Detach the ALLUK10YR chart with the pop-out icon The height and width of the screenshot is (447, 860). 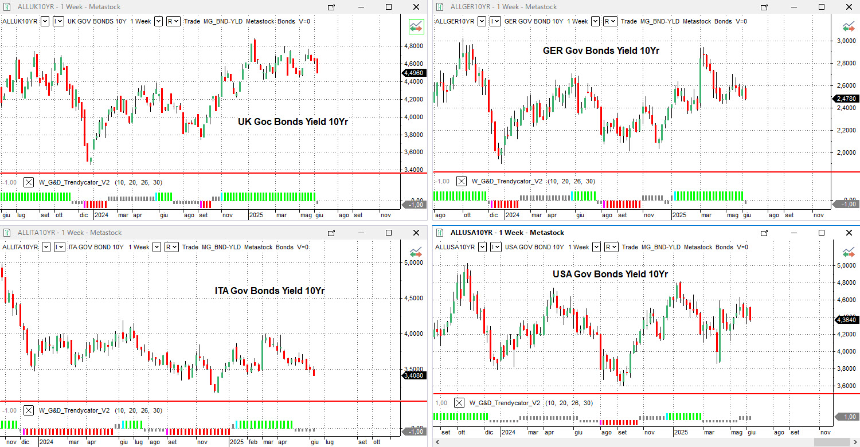331,7
